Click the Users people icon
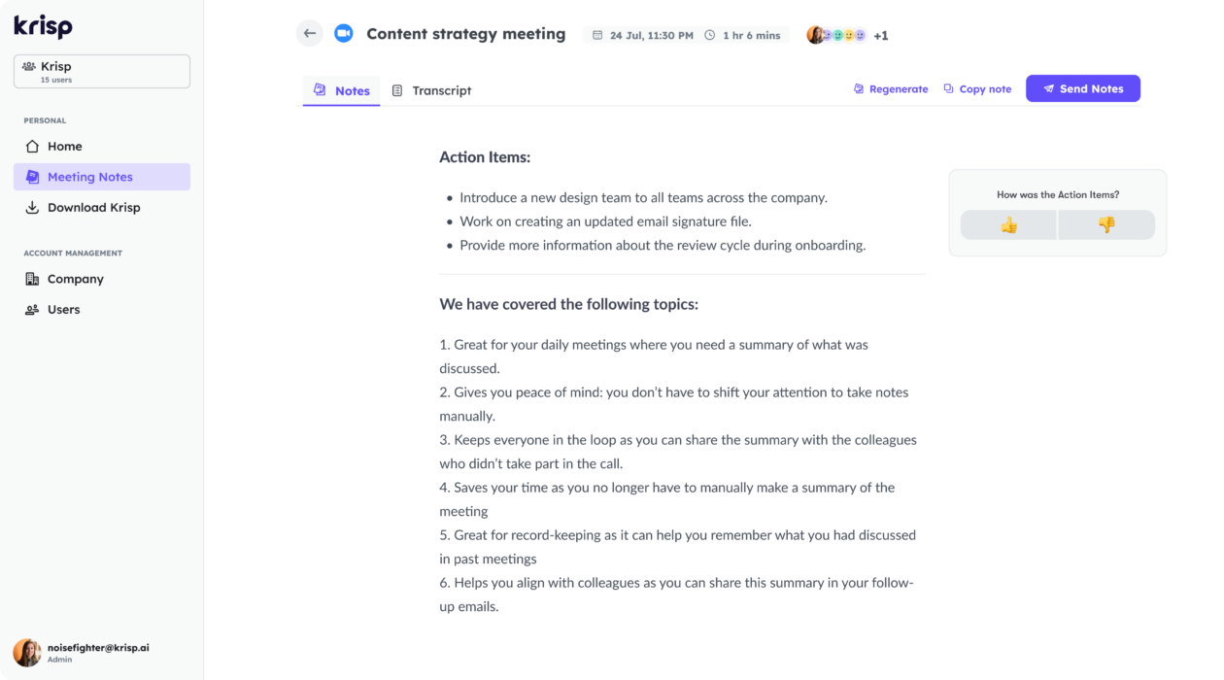1224x680 pixels. [32, 310]
